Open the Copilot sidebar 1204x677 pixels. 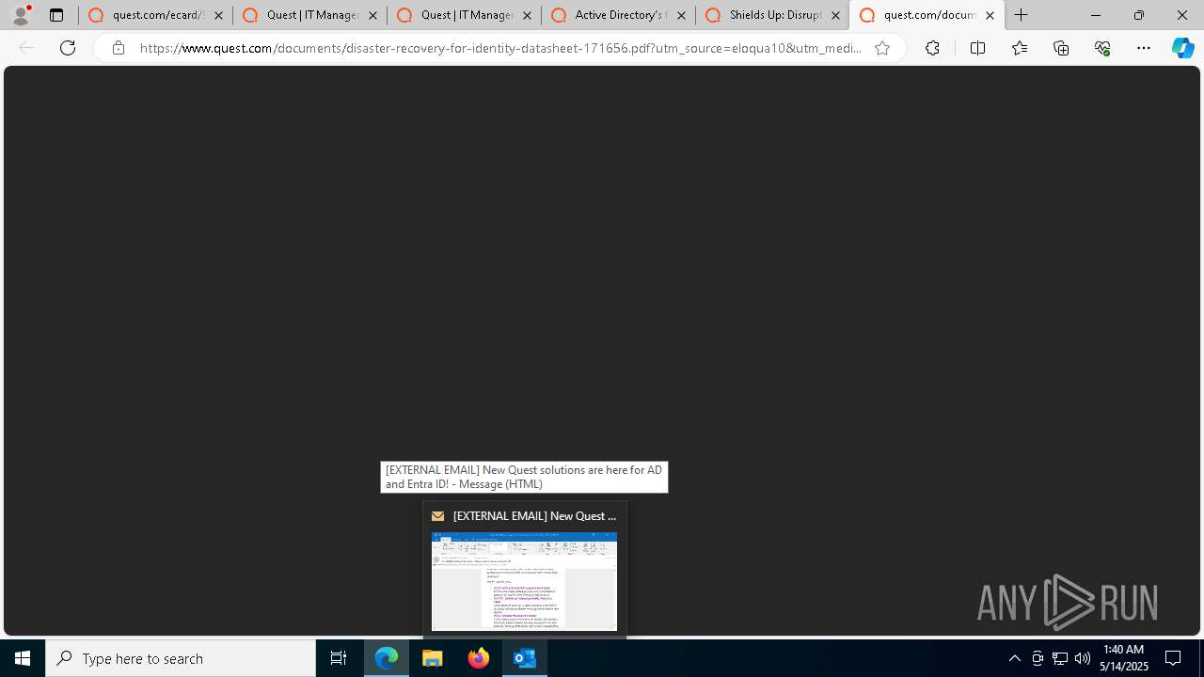coord(1183,48)
